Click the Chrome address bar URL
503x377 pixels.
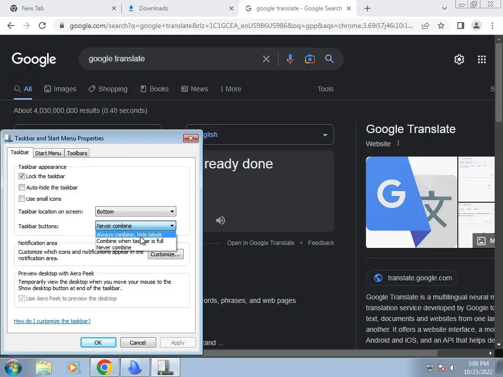click(x=241, y=26)
